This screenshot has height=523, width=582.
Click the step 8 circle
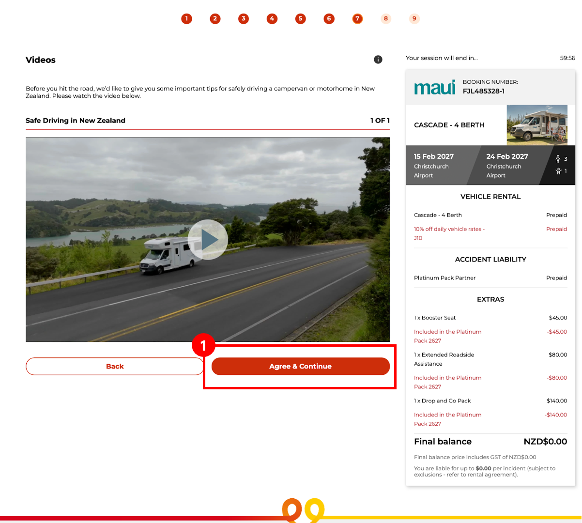[x=386, y=19]
